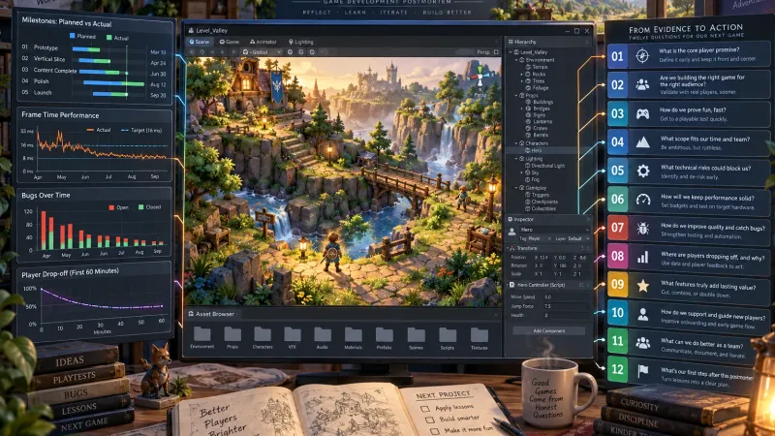Click the mountain icon on card 04

[x=642, y=142]
